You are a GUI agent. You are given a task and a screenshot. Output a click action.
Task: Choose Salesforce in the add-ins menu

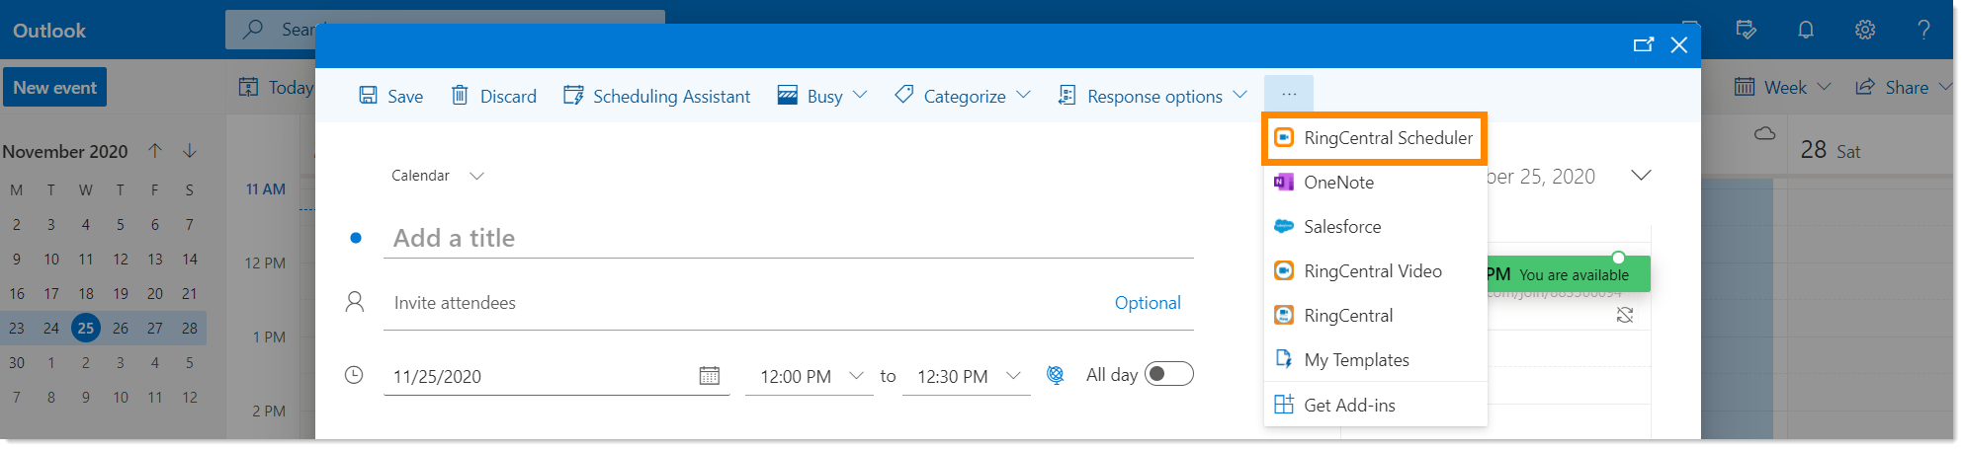[1341, 227]
